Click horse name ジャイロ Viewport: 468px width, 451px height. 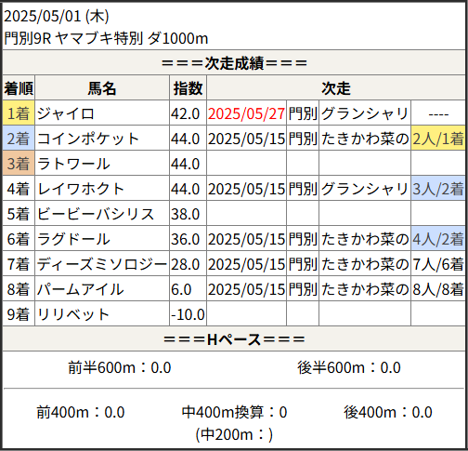click(x=66, y=113)
